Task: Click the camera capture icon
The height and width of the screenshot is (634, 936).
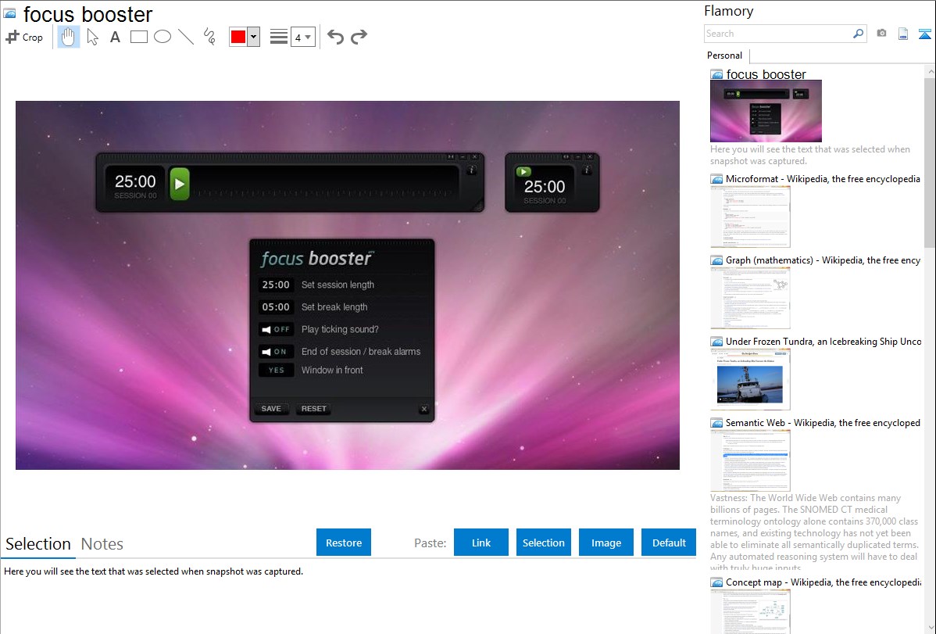Action: coord(881,34)
